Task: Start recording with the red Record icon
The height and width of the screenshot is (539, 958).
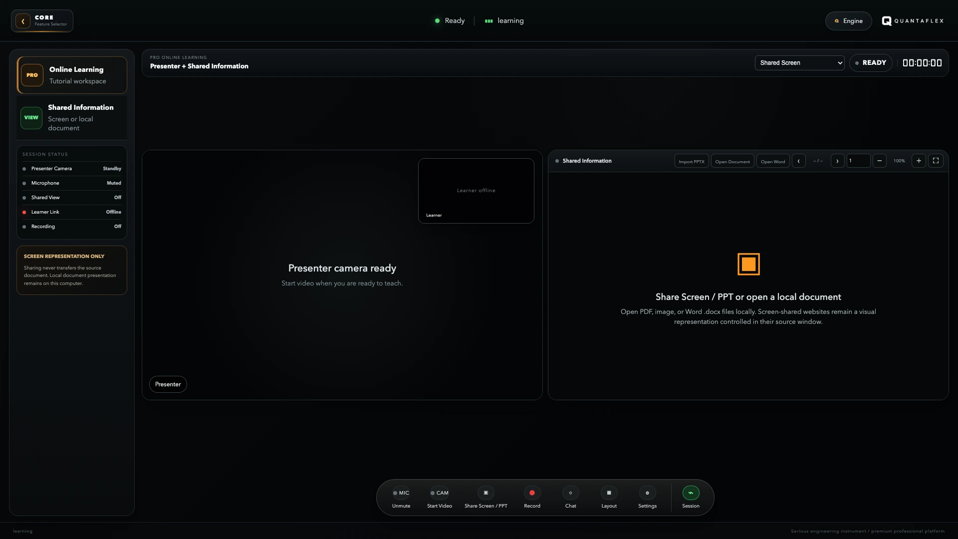Action: [532, 493]
